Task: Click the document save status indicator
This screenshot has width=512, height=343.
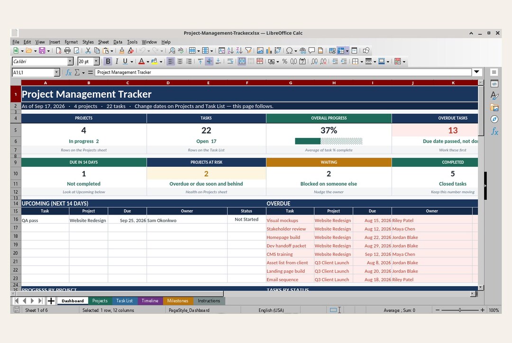Action: pos(17,310)
